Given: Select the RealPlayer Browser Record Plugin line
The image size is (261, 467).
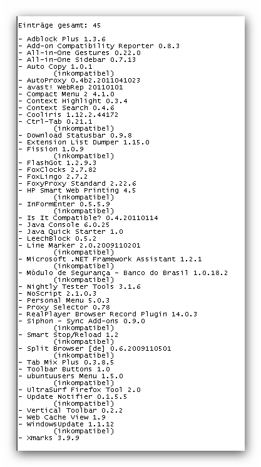Looking at the screenshot, I should 112,314.
